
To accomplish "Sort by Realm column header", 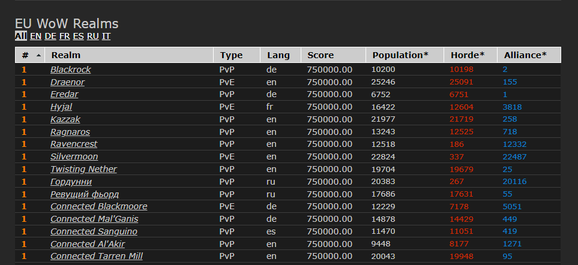I will 66,55.
